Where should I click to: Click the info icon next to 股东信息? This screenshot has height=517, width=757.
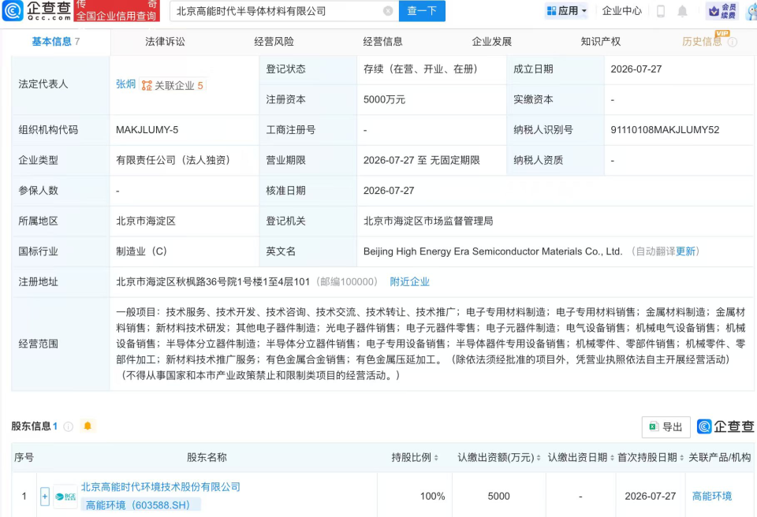[69, 426]
